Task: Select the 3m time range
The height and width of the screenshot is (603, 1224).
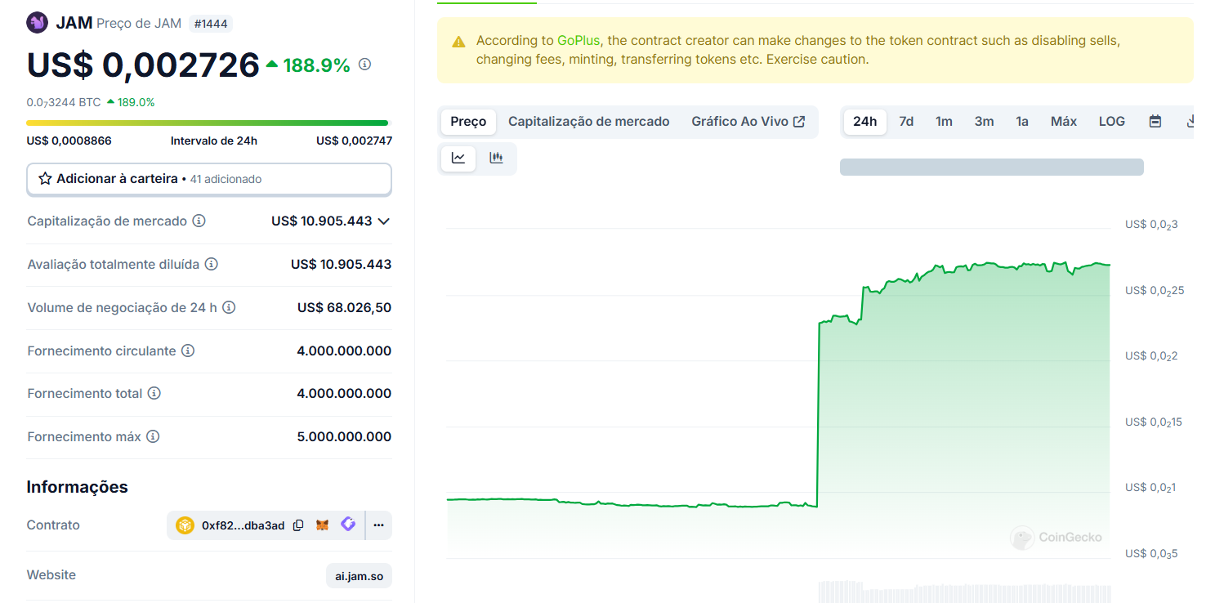Action: coord(984,122)
